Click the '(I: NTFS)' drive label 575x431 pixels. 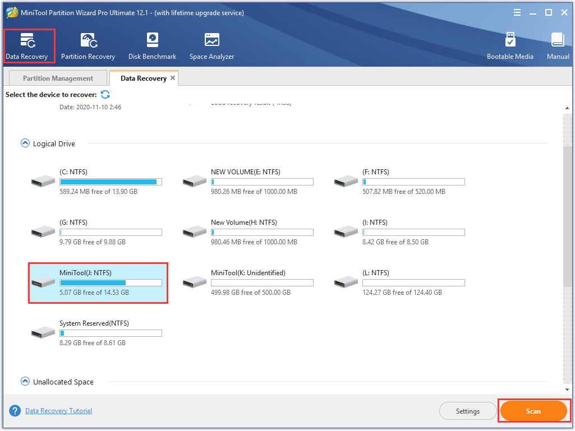point(375,222)
